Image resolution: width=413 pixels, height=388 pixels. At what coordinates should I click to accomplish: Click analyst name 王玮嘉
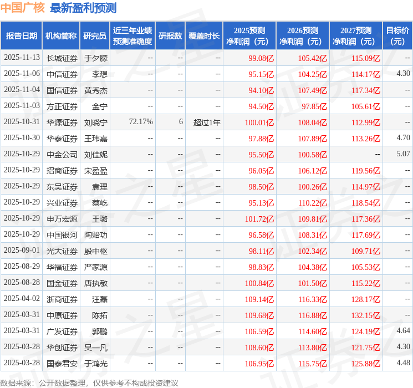[x=96, y=139]
